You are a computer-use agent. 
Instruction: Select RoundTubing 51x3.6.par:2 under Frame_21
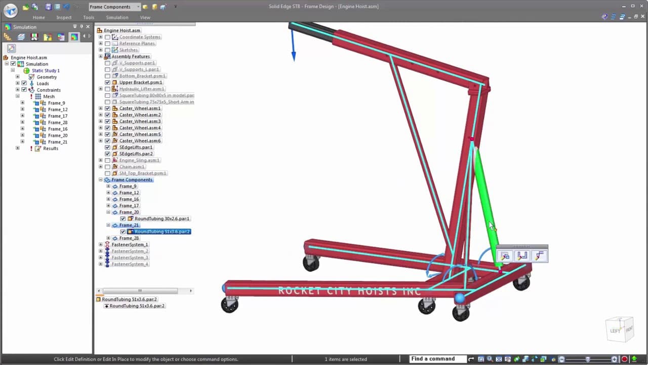pyautogui.click(x=162, y=232)
